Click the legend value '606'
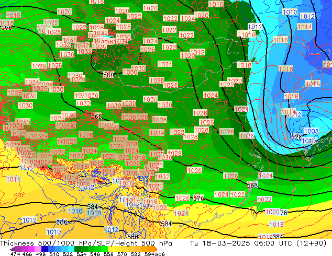 pyautogui.click(x=160, y=254)
